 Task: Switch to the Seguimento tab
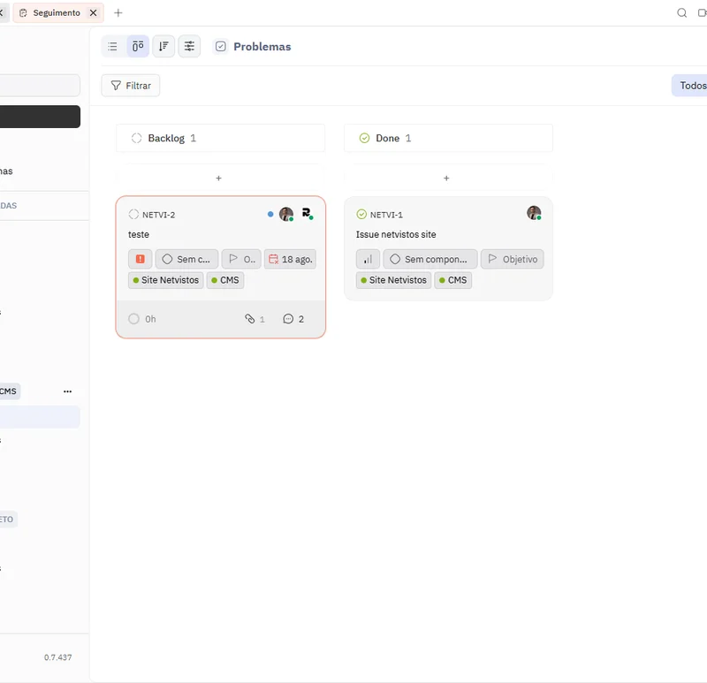coord(57,12)
